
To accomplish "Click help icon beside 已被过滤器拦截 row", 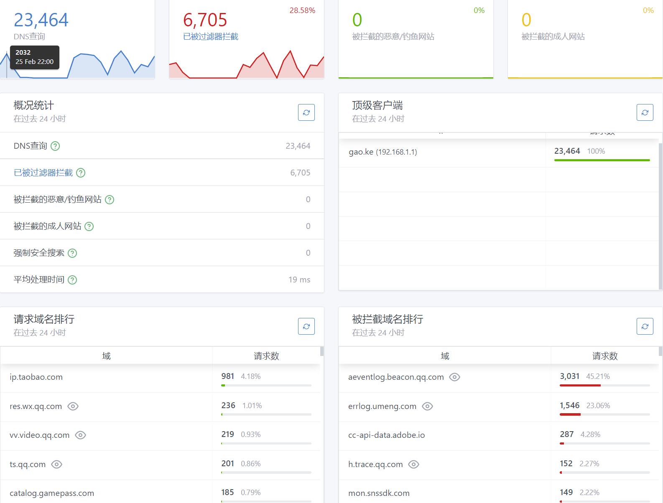I will (x=81, y=173).
